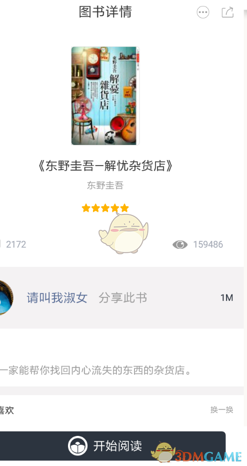This screenshot has width=247, height=466.
Task: Click the 开始阅读 button
Action: click(x=112, y=446)
